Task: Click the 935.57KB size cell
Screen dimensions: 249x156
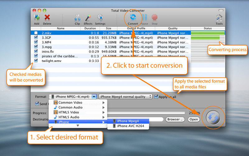Action: (109, 37)
